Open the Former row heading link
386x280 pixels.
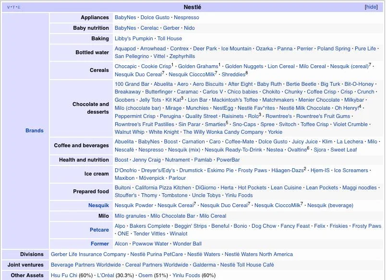[x=100, y=244]
